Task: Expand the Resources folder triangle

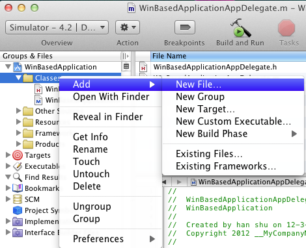Action: tap(19, 122)
